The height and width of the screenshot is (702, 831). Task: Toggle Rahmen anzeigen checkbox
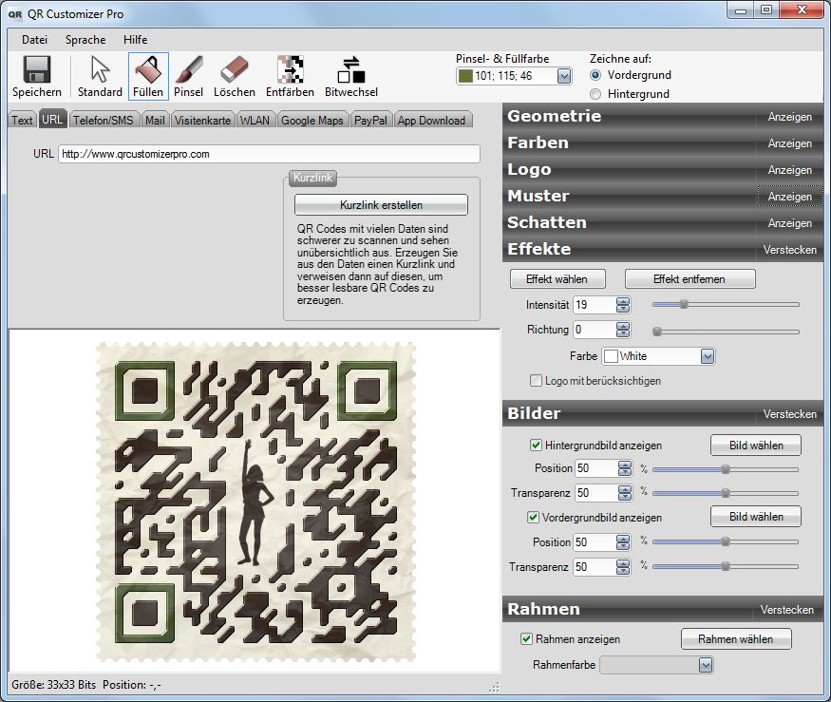point(526,639)
